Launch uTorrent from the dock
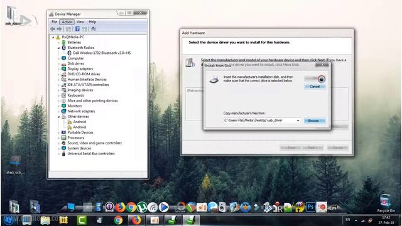The image size is (402, 226). 142,207
